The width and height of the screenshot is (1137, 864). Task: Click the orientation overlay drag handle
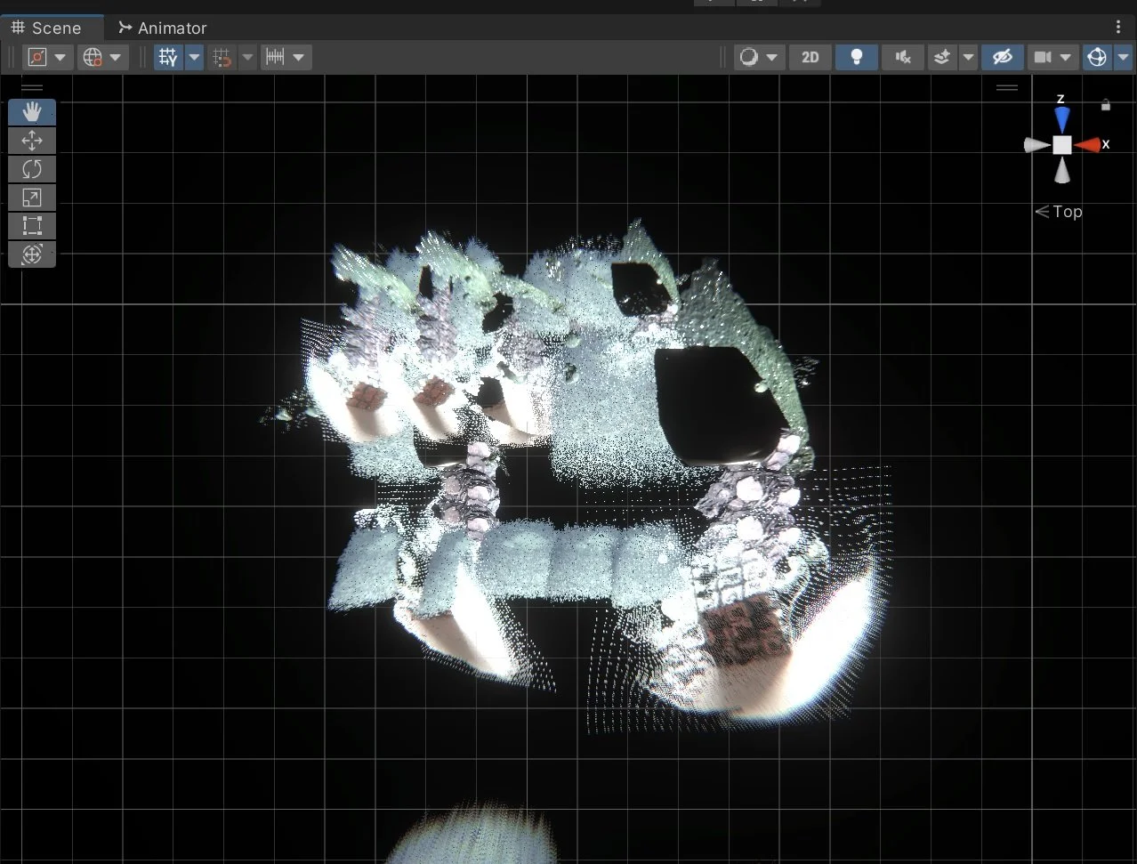pos(1007,87)
